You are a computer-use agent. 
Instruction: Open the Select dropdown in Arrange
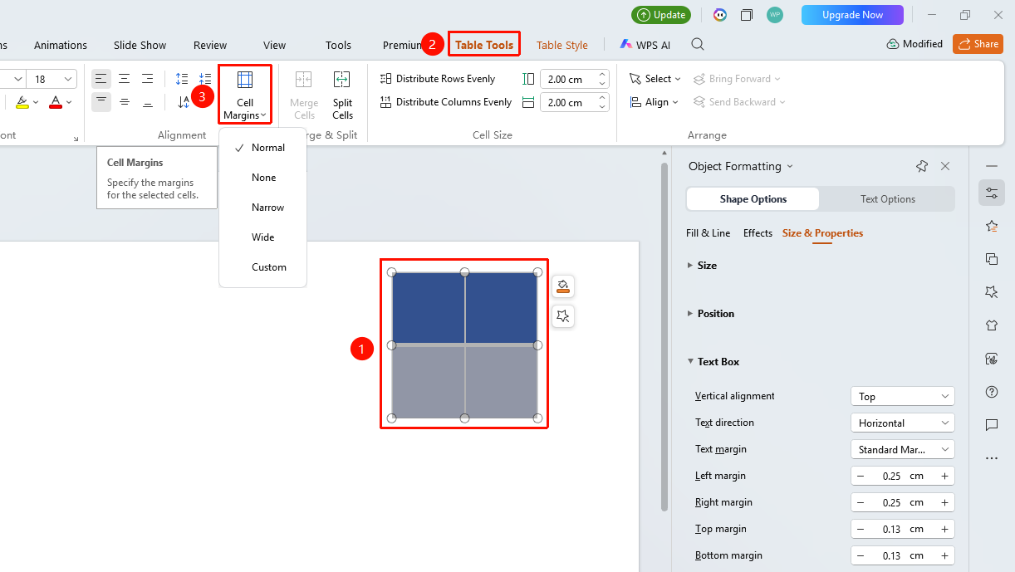[x=655, y=79]
